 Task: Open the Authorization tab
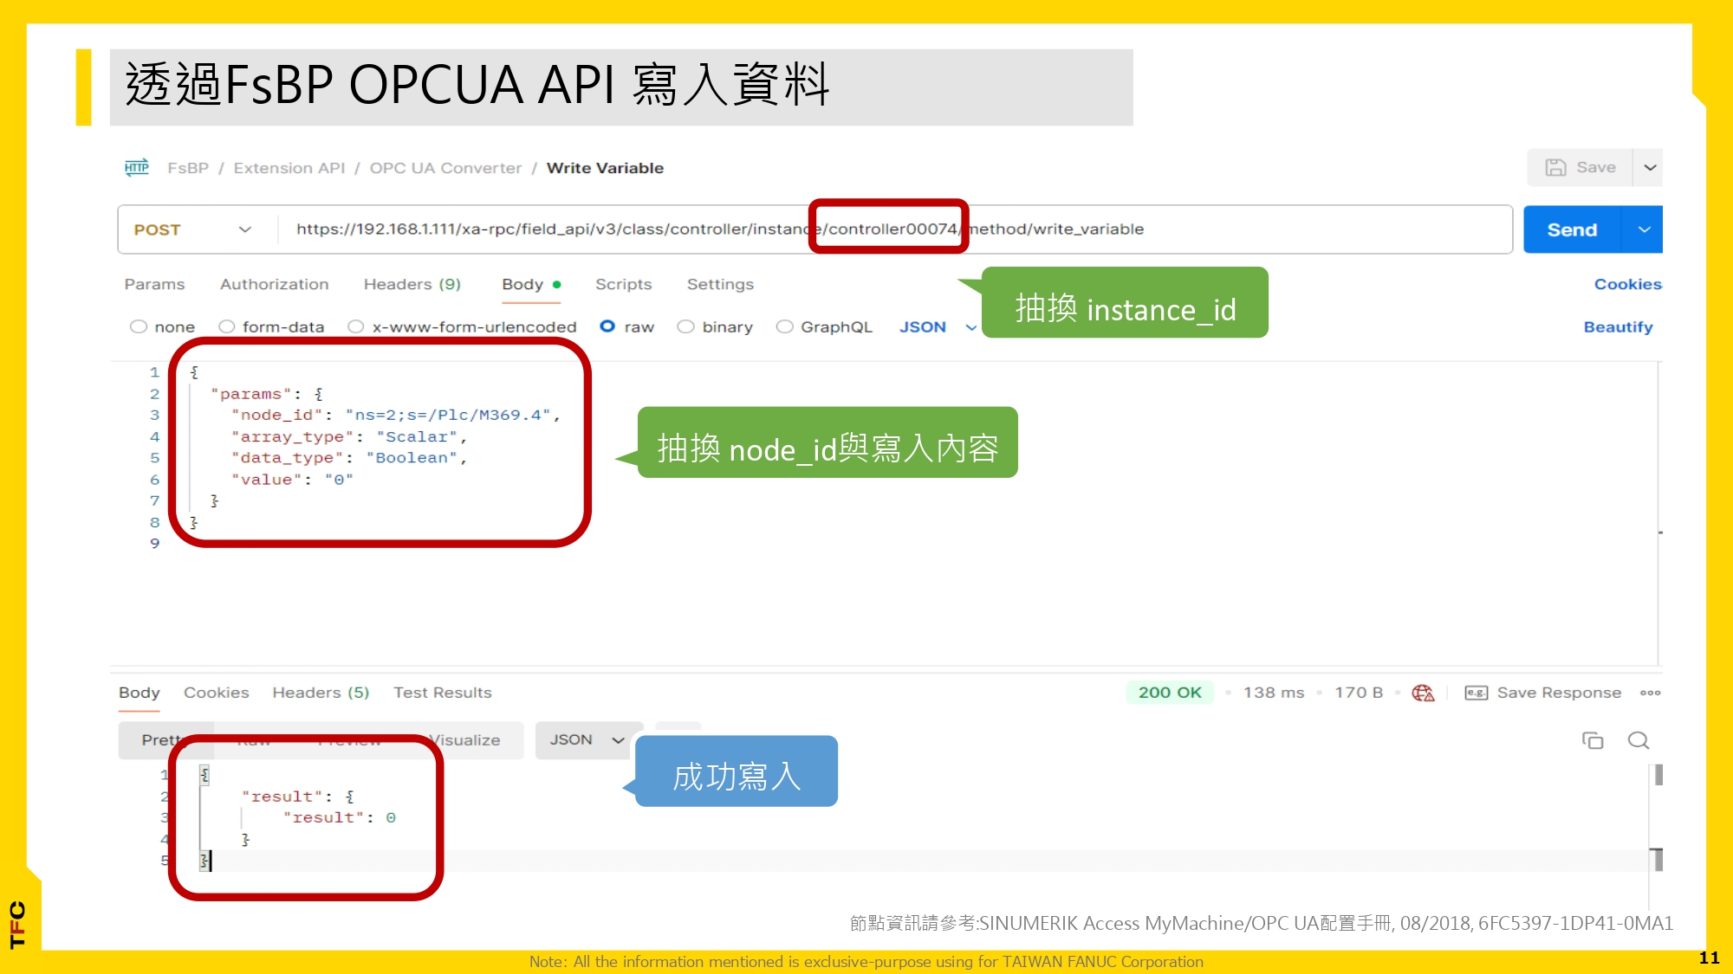pyautogui.click(x=274, y=284)
